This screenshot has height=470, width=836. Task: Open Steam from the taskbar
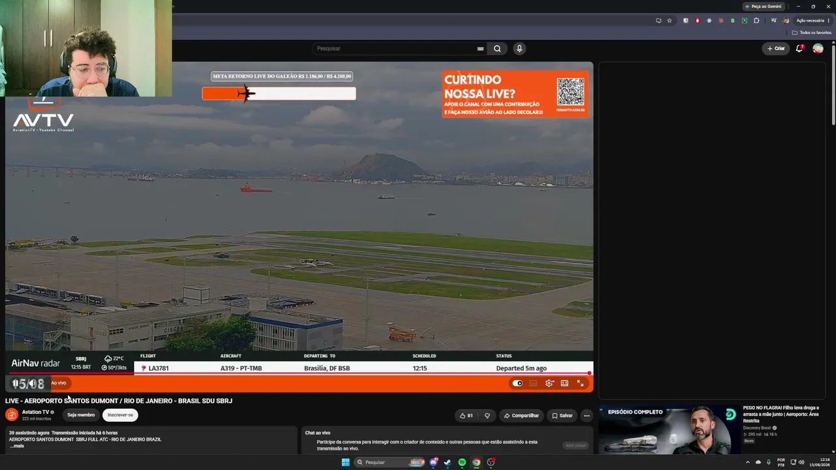click(x=447, y=462)
